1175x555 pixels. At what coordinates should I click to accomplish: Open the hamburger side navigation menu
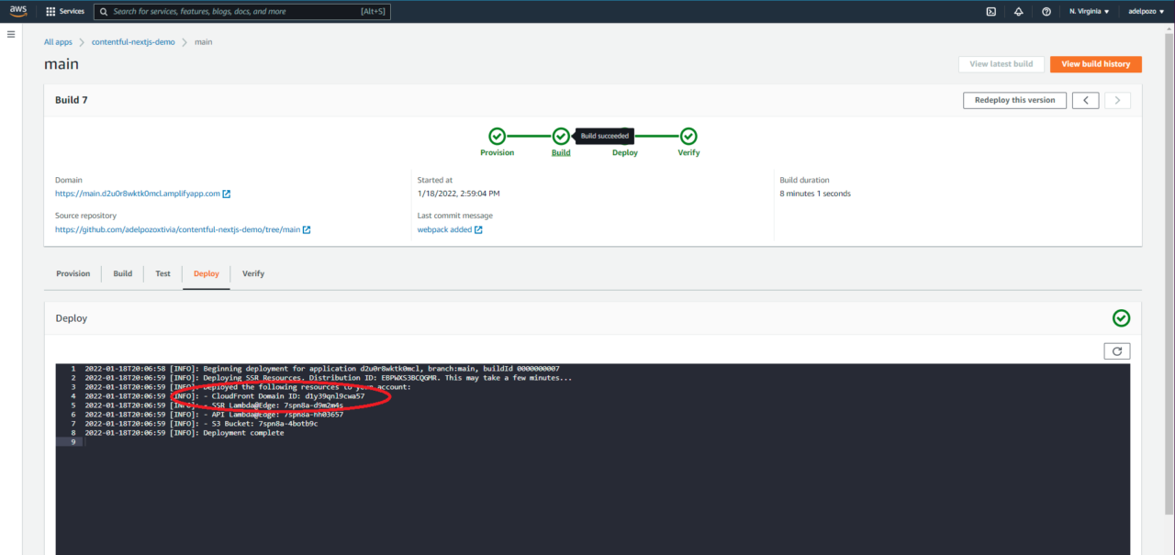(11, 34)
